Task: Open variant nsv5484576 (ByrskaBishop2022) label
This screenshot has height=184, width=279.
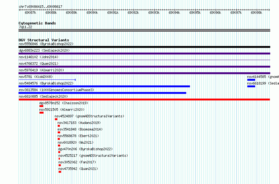Action: coord(46,83)
